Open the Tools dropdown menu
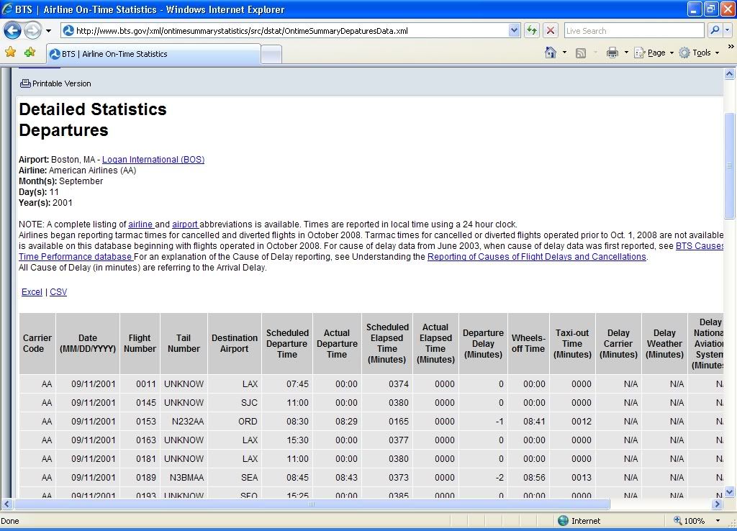Image resolution: width=737 pixels, height=531 pixels. tap(701, 53)
